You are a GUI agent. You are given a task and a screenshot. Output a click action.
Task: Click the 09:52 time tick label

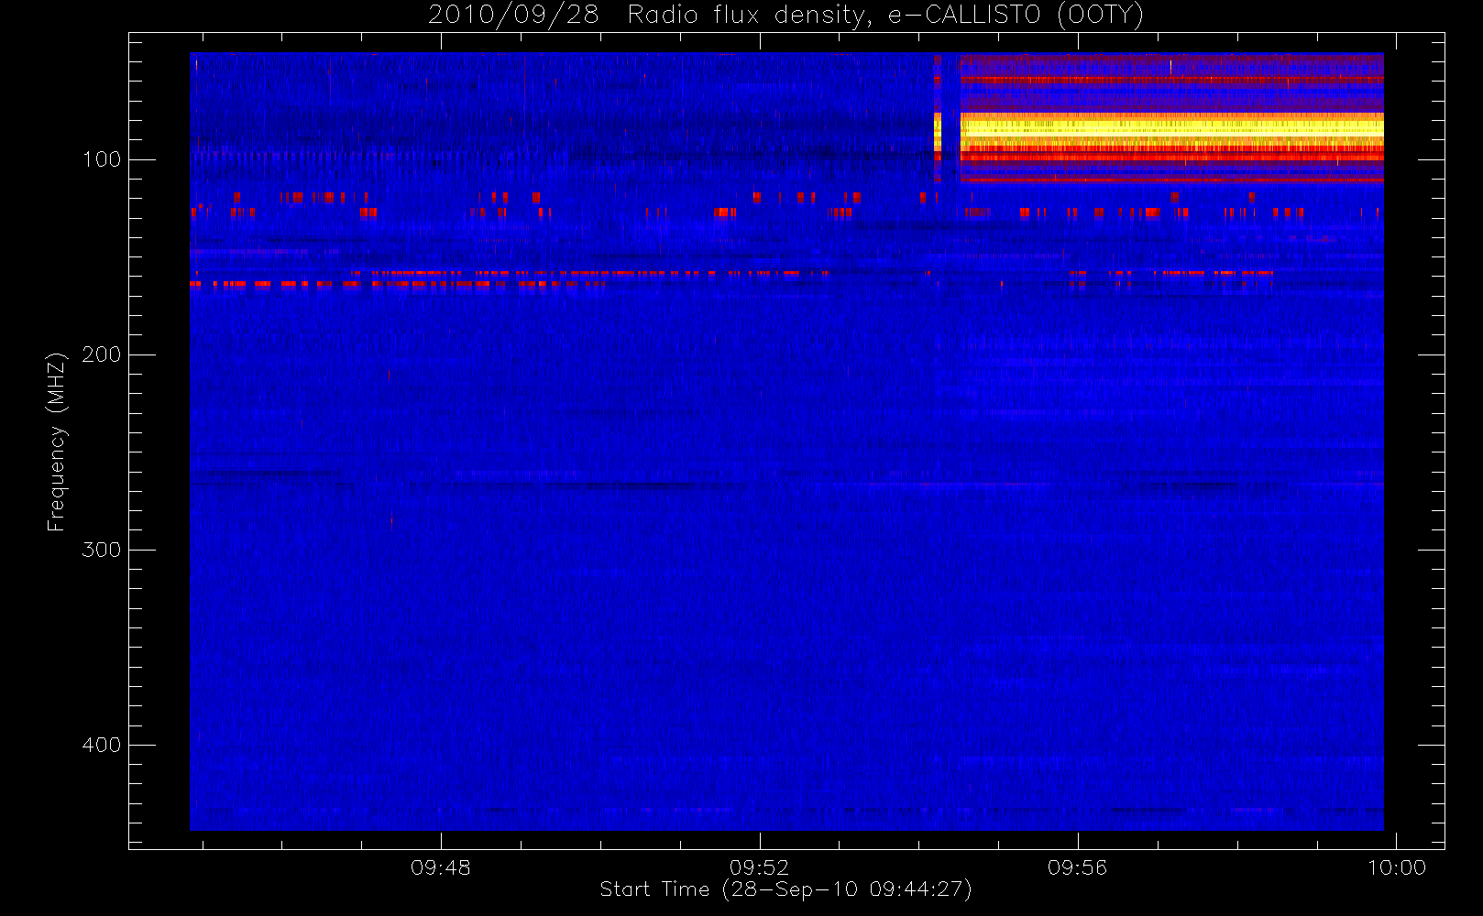(759, 867)
